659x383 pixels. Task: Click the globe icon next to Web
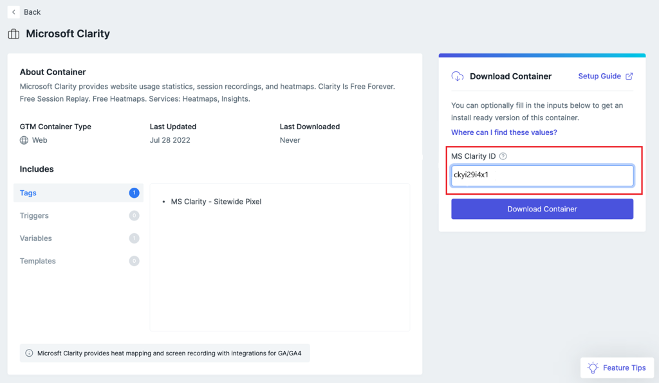click(x=24, y=140)
